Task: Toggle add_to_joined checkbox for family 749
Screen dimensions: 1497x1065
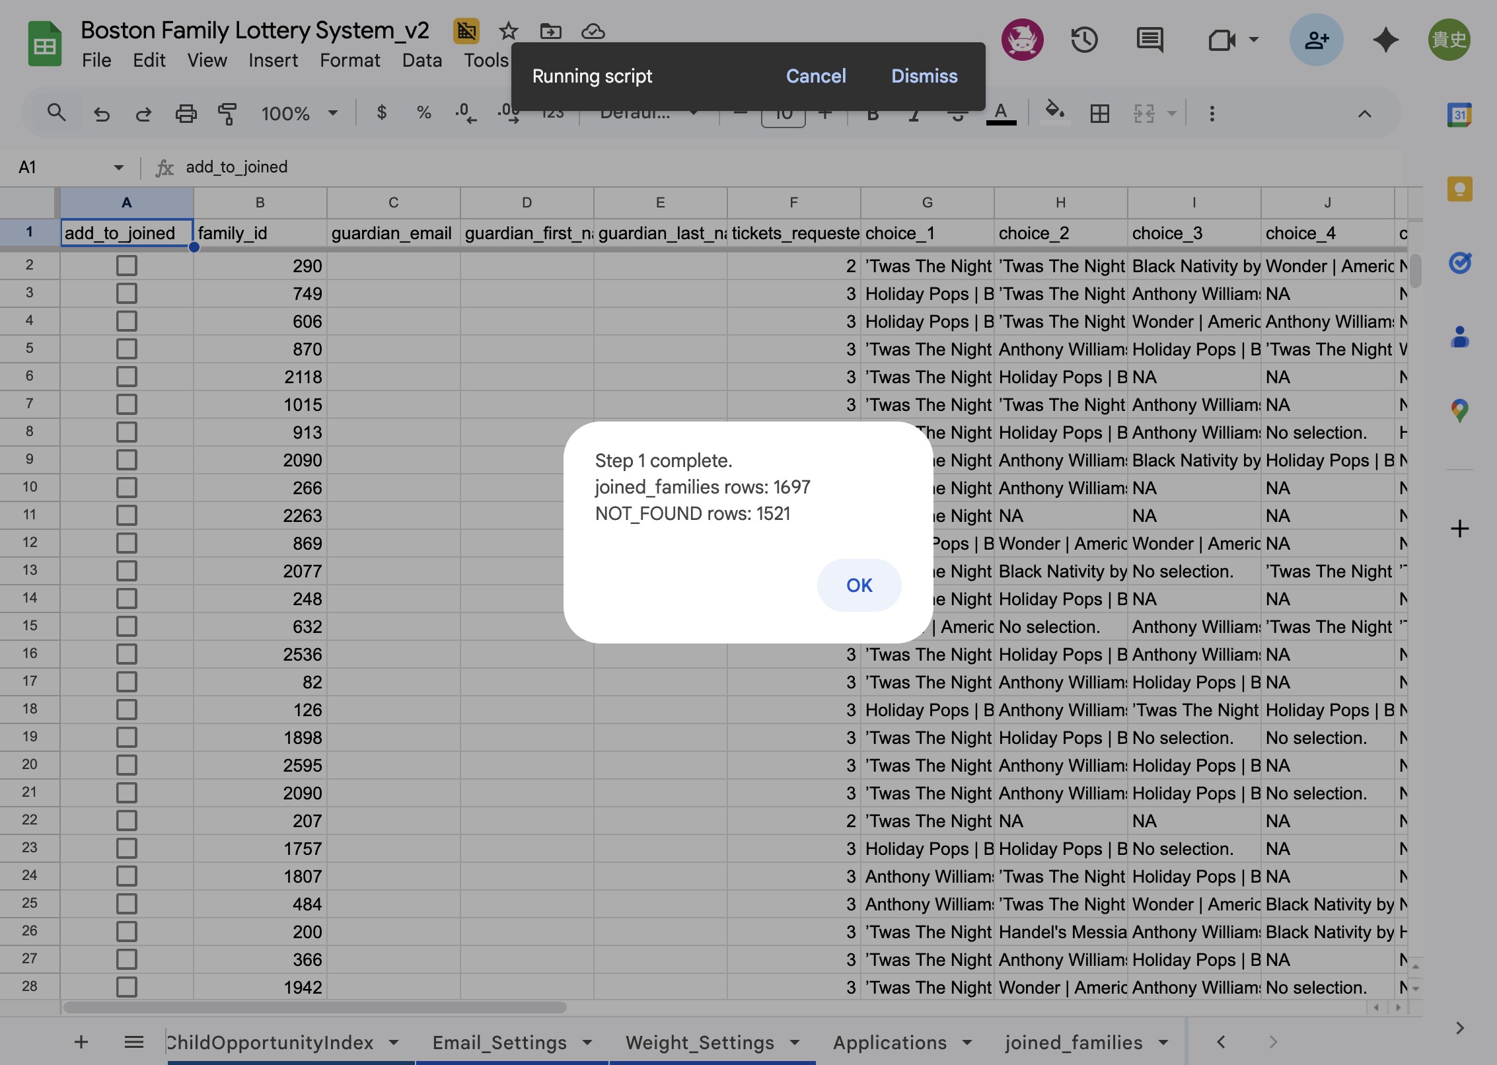Action: 127,294
